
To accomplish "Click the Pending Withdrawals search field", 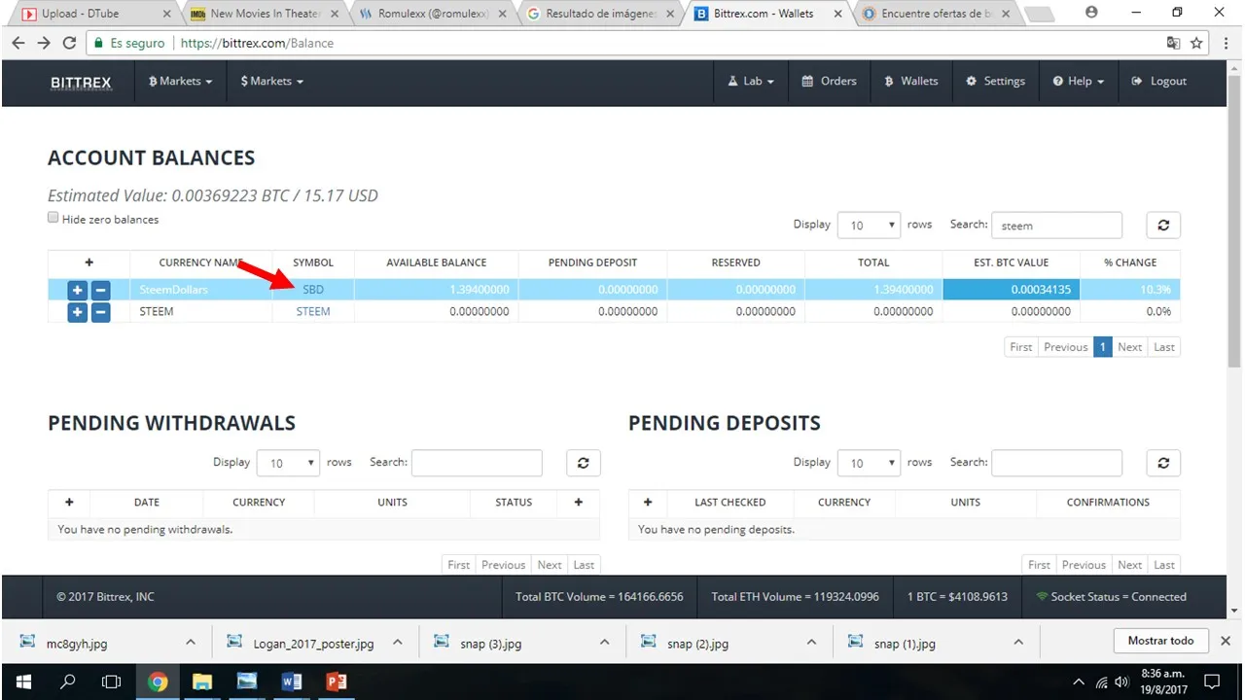I will click(477, 463).
